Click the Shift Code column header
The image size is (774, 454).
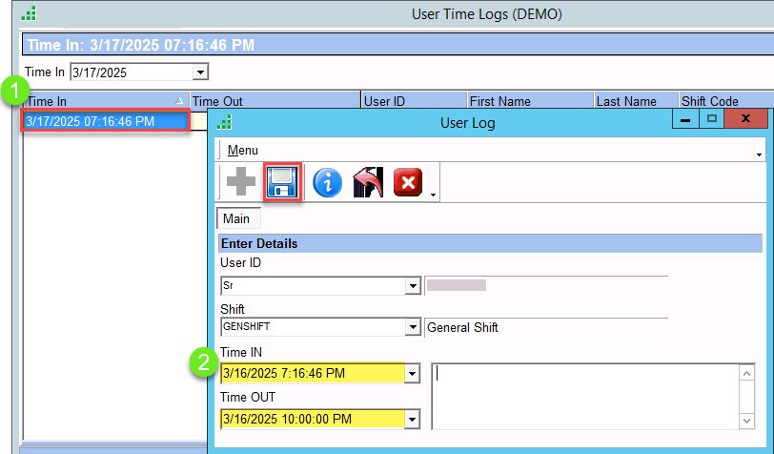[x=709, y=101]
